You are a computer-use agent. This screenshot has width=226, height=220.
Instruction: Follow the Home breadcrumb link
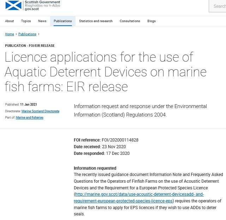click(10, 34)
